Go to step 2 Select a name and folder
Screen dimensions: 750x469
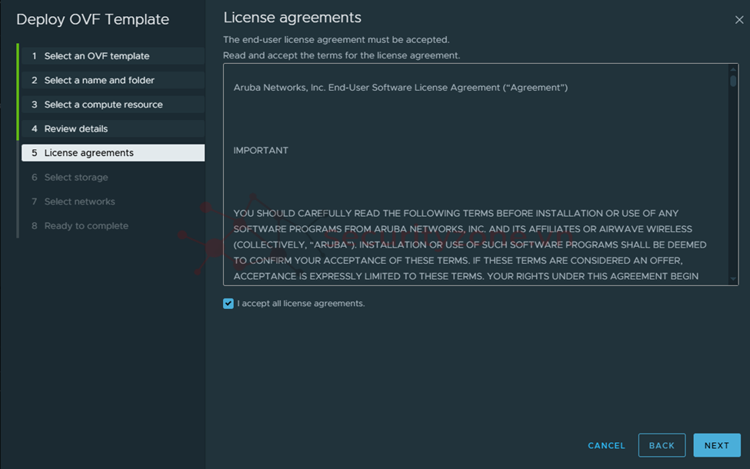tap(113, 80)
